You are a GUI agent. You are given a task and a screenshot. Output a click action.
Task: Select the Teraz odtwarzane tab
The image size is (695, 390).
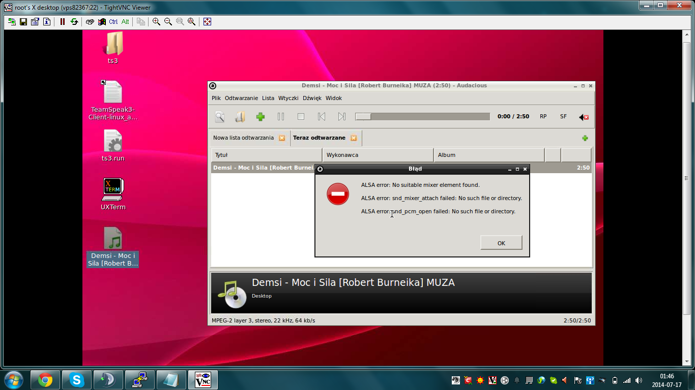click(319, 138)
